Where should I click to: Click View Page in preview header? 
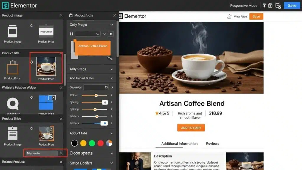[x=240, y=17]
